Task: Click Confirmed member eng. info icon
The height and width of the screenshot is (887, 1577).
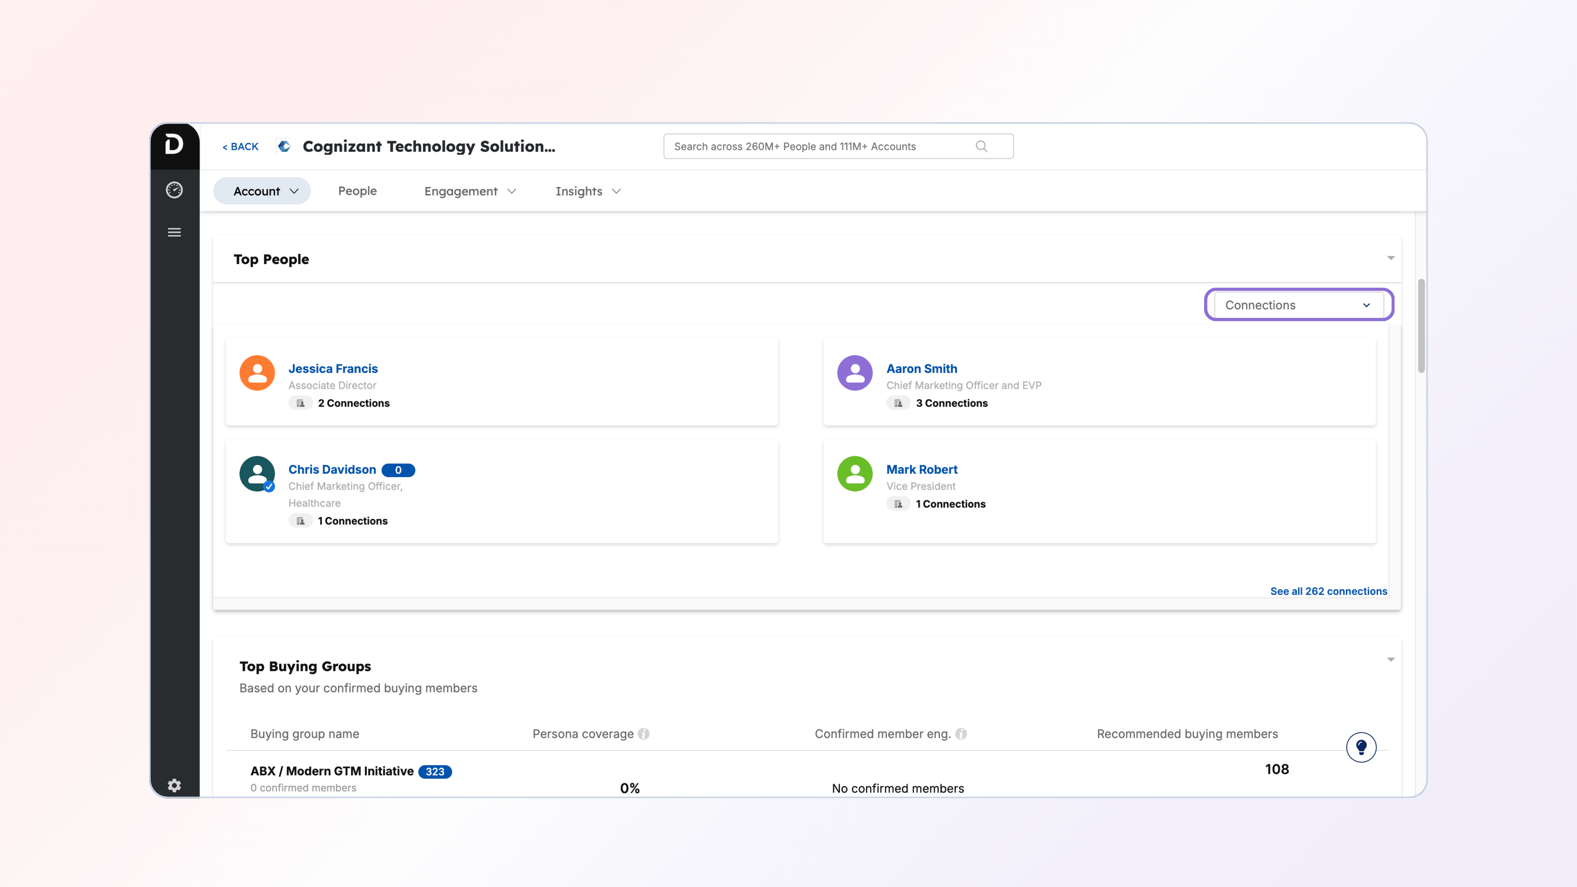Action: pos(961,733)
